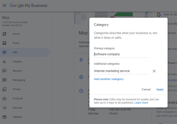Screen dimensions: 177x124
Task: Click the Home sidebar icon
Action: point(4,34)
